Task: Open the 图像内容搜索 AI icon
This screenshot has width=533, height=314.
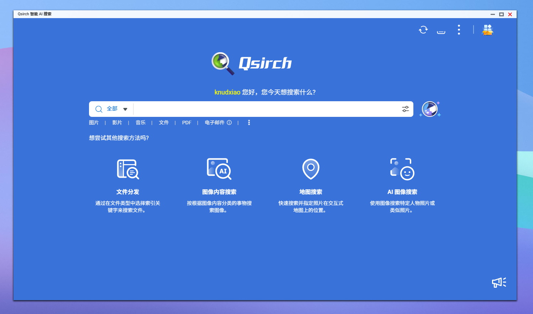Action: (219, 169)
